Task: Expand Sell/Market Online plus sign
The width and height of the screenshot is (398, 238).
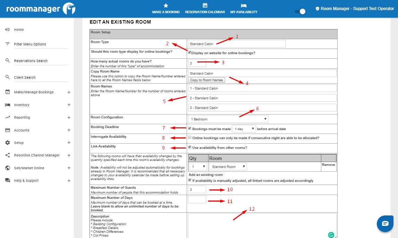Action: (69, 168)
